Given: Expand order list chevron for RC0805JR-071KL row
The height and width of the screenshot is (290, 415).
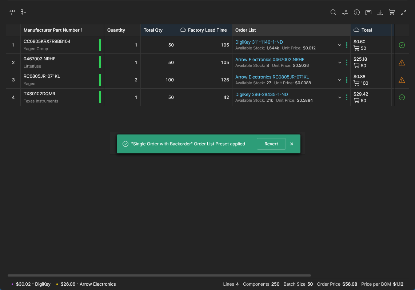Looking at the screenshot, I should (x=340, y=80).
